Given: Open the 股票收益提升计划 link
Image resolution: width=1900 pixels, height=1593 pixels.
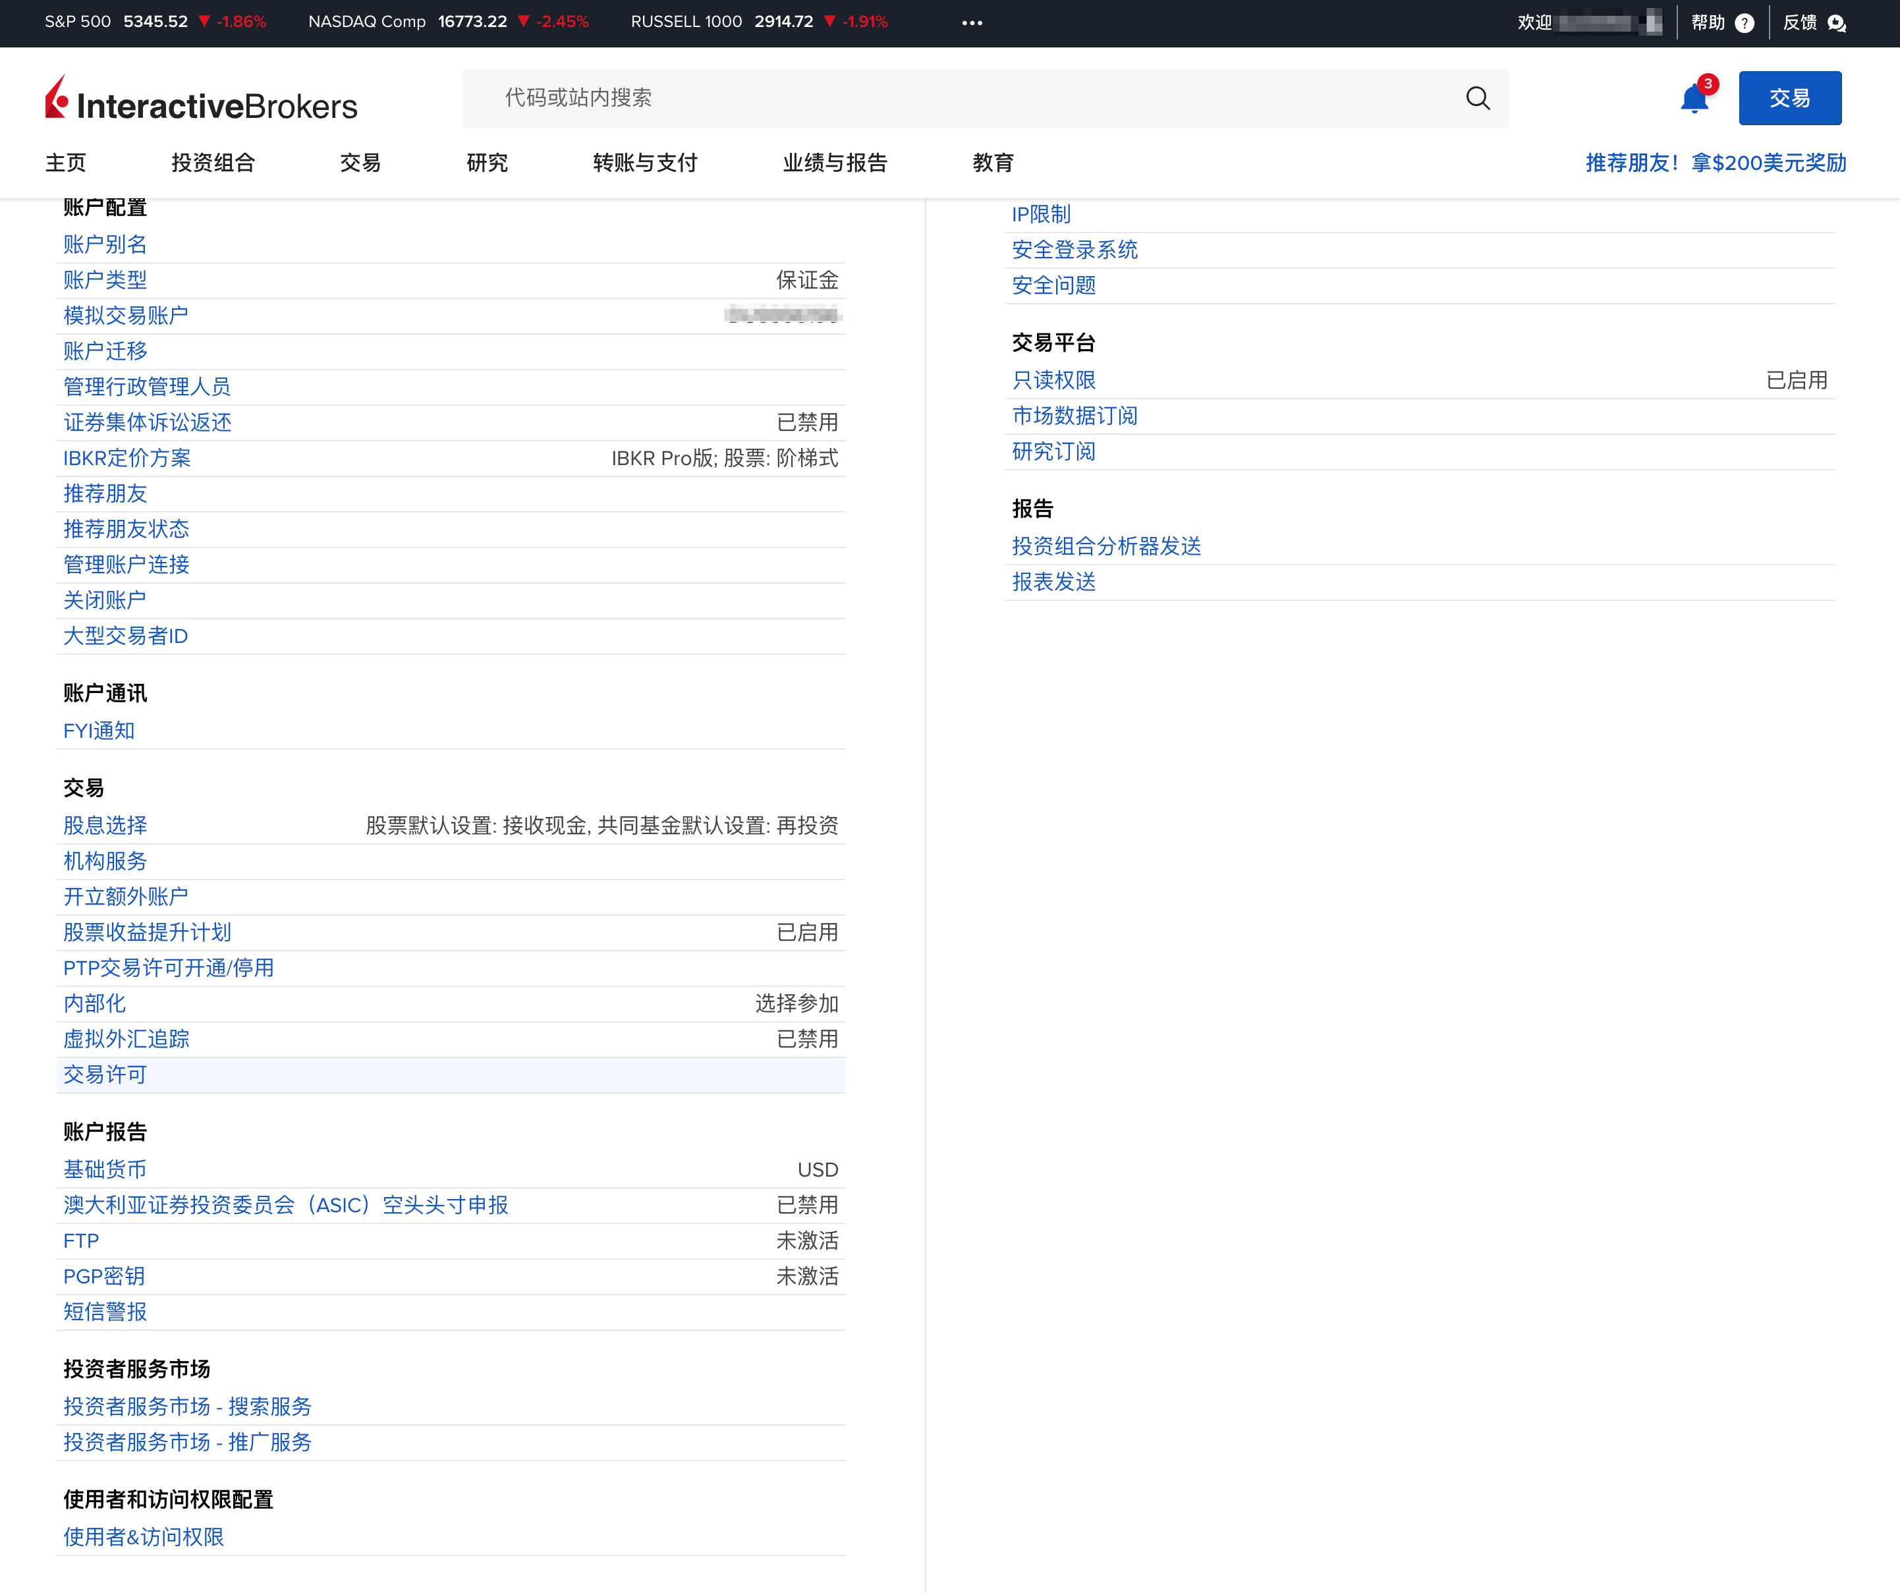Looking at the screenshot, I should pyautogui.click(x=148, y=932).
